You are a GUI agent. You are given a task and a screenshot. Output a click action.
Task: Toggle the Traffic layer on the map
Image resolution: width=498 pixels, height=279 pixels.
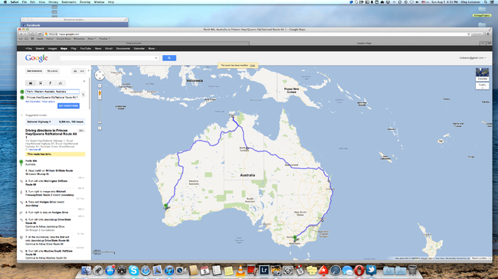[x=482, y=86]
